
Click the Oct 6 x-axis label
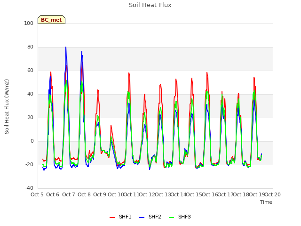(53, 194)
